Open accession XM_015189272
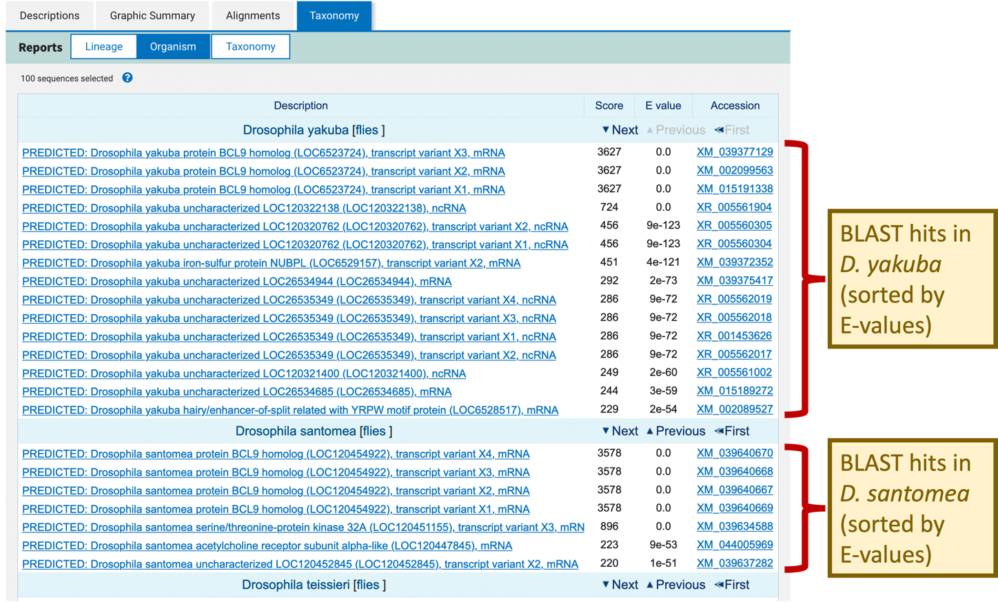998x602 pixels. (x=735, y=391)
